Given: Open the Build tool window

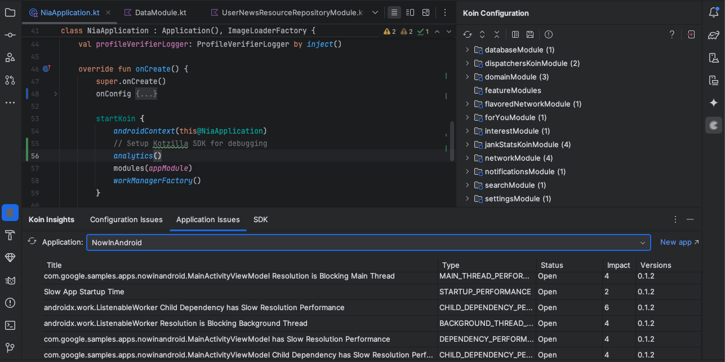Looking at the screenshot, I should 10,235.
